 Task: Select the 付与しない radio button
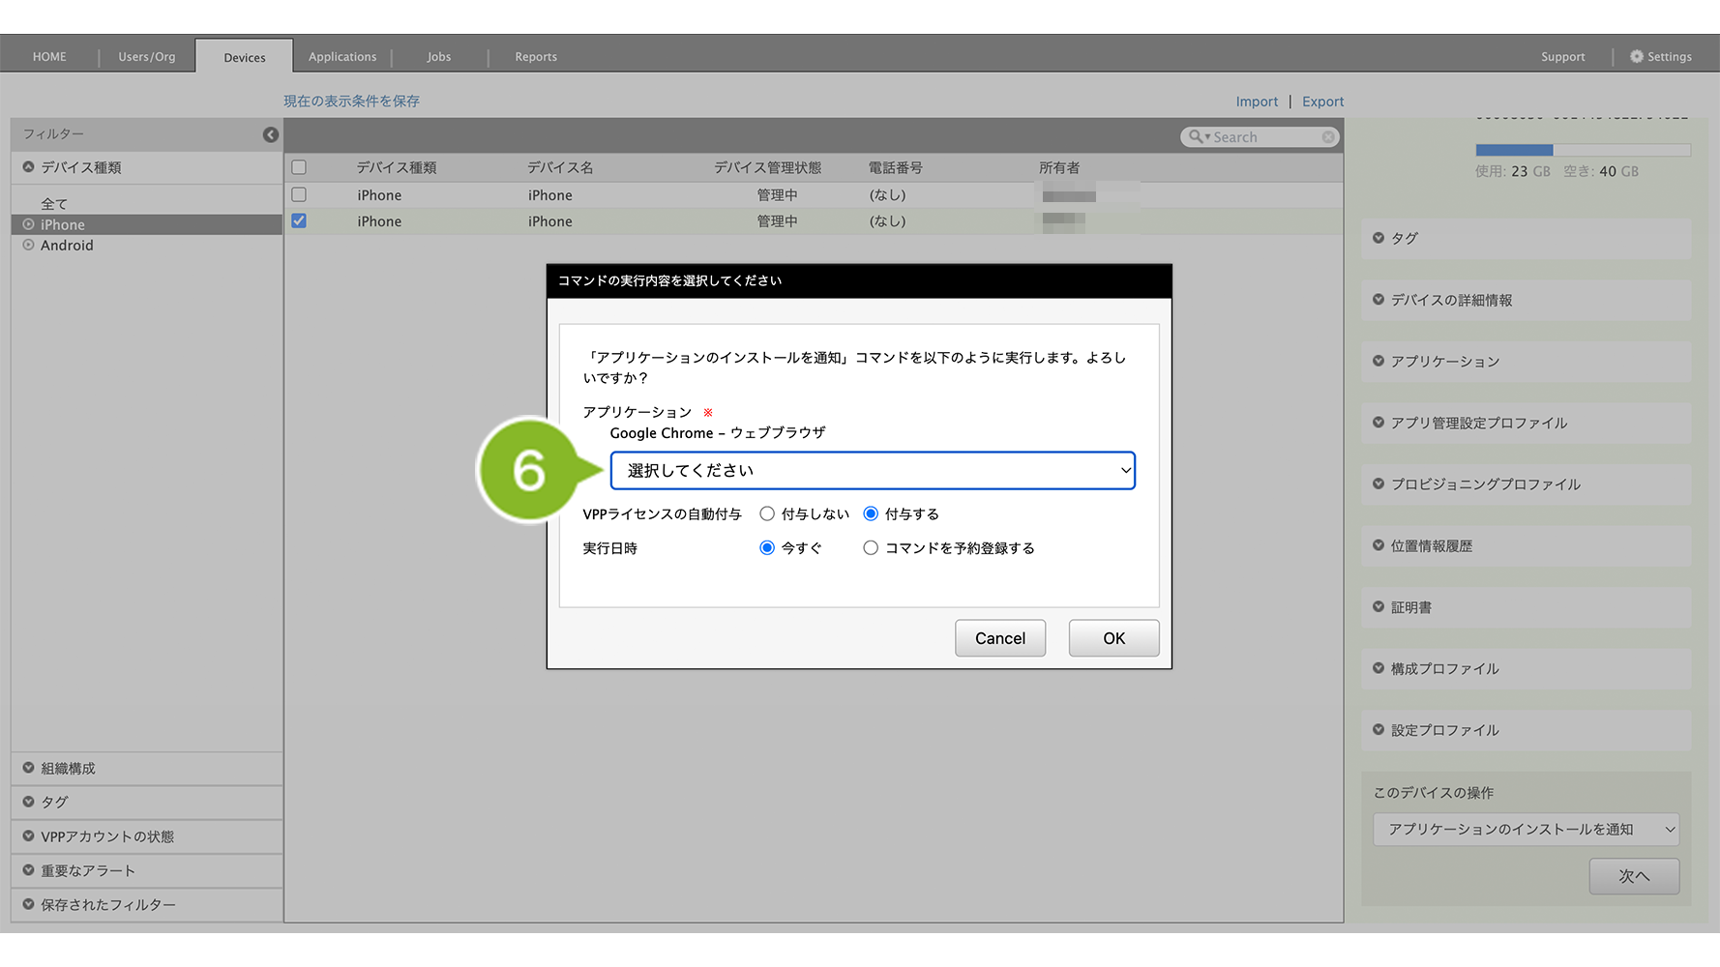click(767, 514)
